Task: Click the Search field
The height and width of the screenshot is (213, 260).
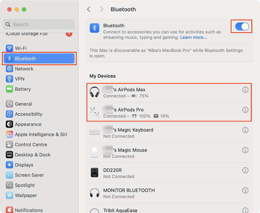Action: 39,24
